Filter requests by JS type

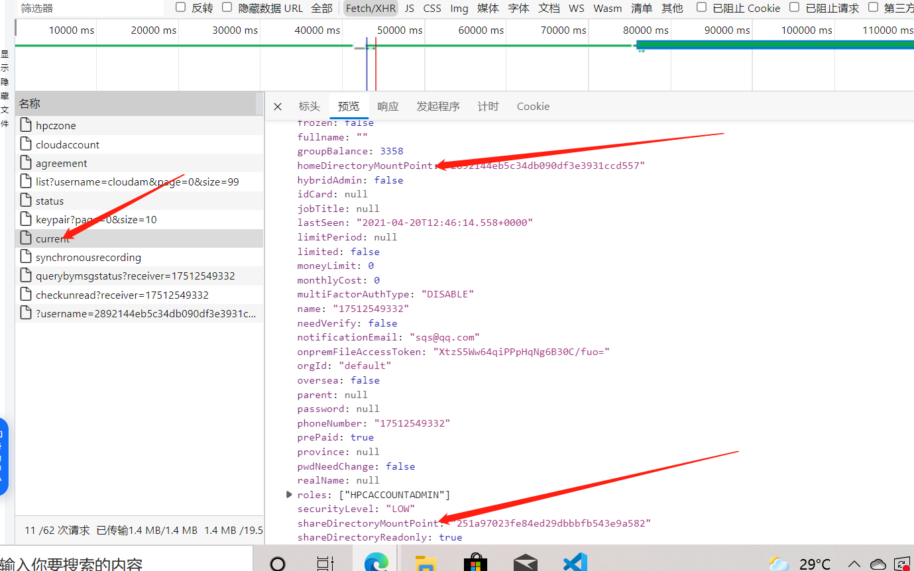(409, 8)
